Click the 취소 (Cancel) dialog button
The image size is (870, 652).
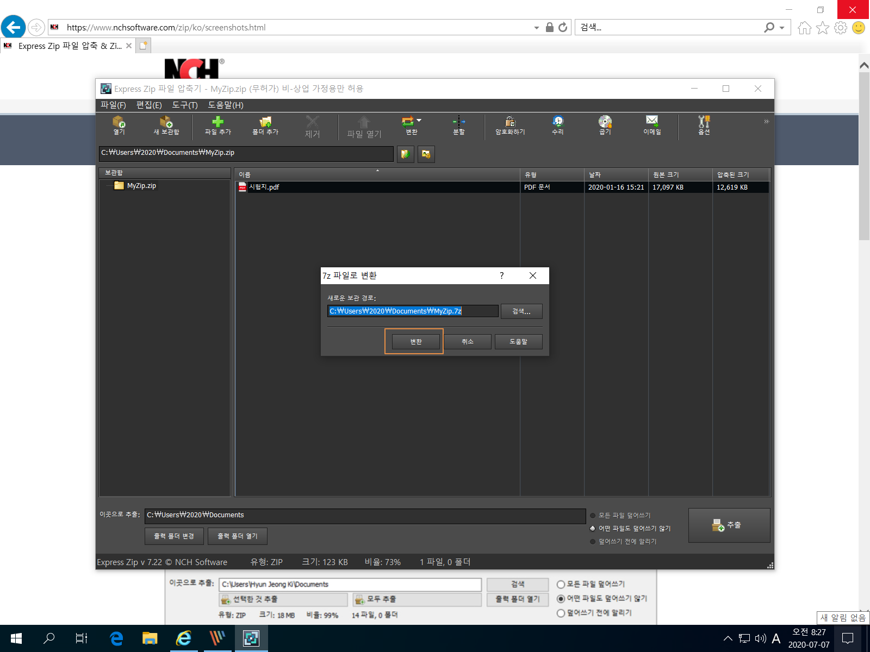tap(468, 342)
